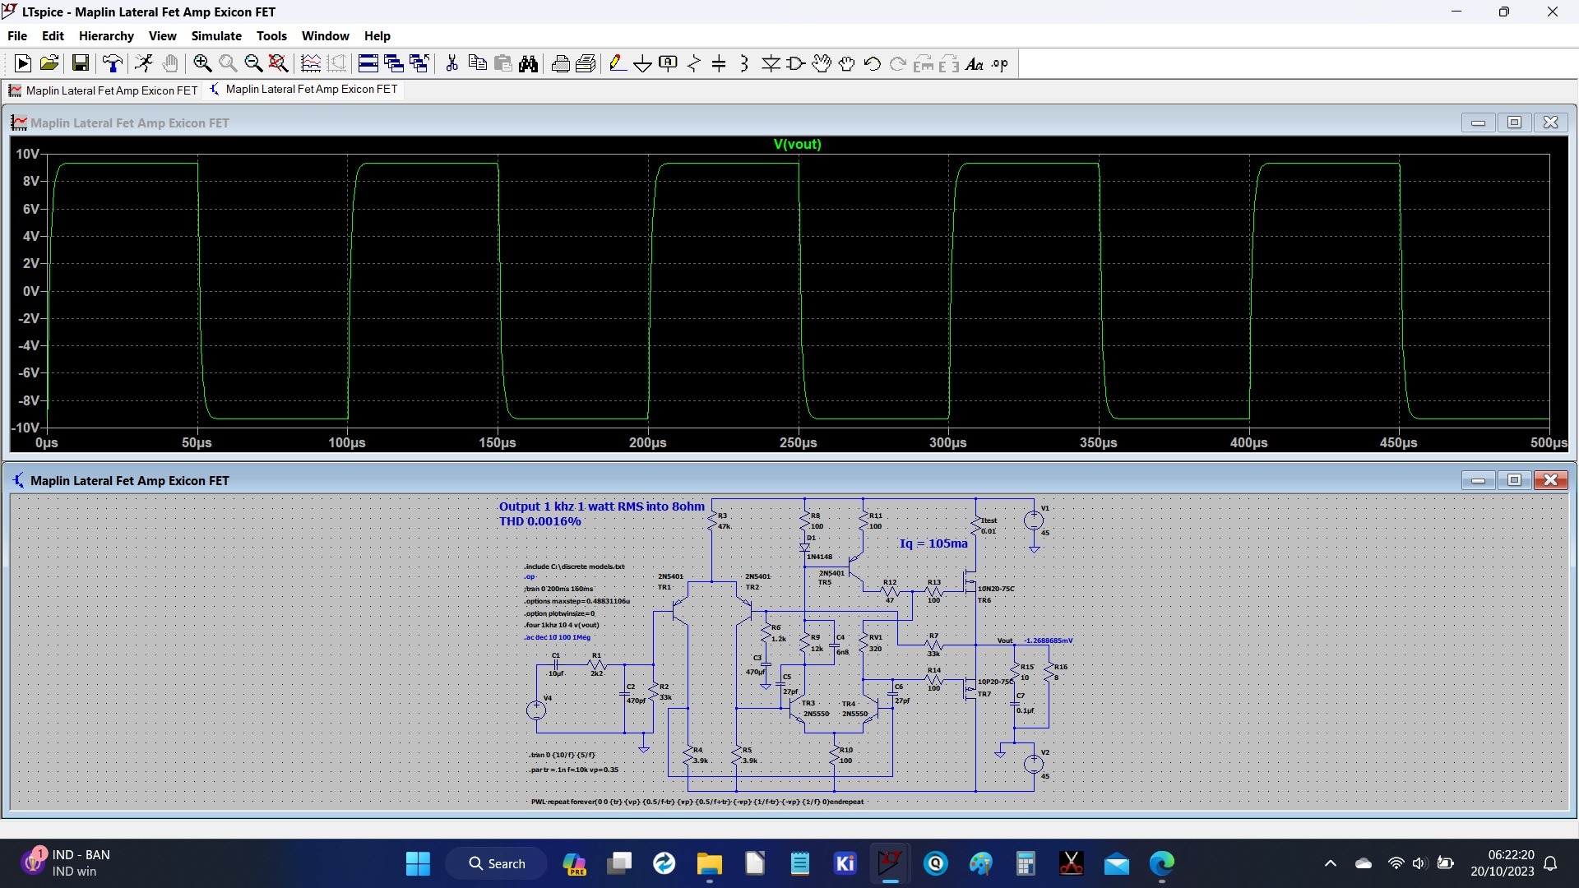Click the 250µs time axis label
Screen dimensions: 1579x888
(798, 442)
